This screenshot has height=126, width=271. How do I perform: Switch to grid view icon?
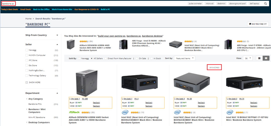[266, 58]
